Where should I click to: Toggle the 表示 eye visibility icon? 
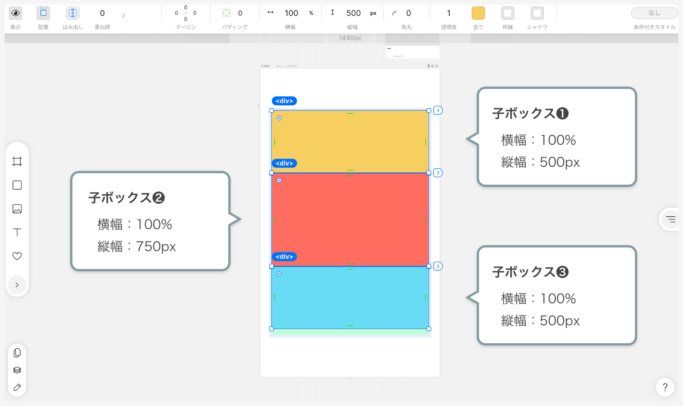(x=16, y=13)
